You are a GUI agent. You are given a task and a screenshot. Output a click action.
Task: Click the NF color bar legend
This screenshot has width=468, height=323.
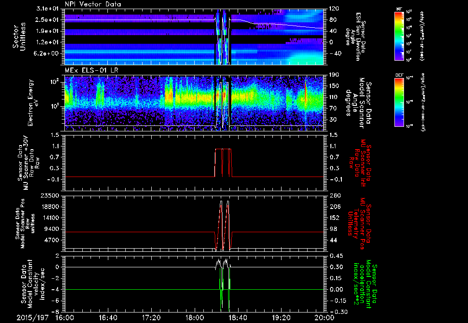[x=399, y=36]
